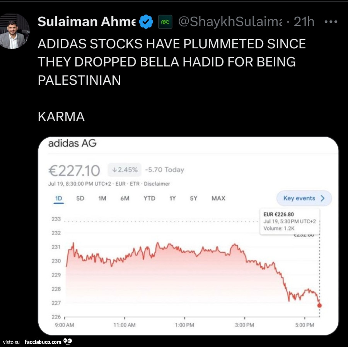The width and height of the screenshot is (348, 347).
Task: Select the 1D time range tab
Action: click(x=59, y=198)
